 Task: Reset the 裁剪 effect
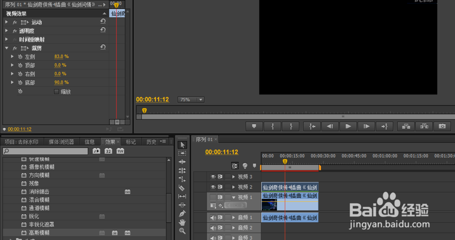pyautogui.click(x=103, y=47)
